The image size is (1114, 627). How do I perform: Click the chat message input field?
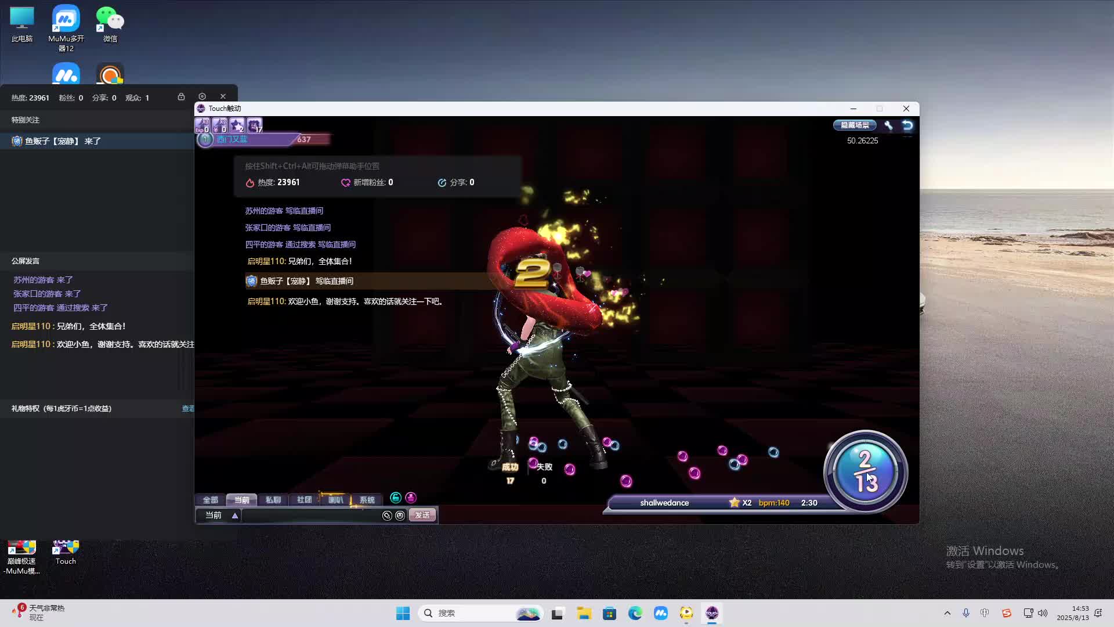310,516
